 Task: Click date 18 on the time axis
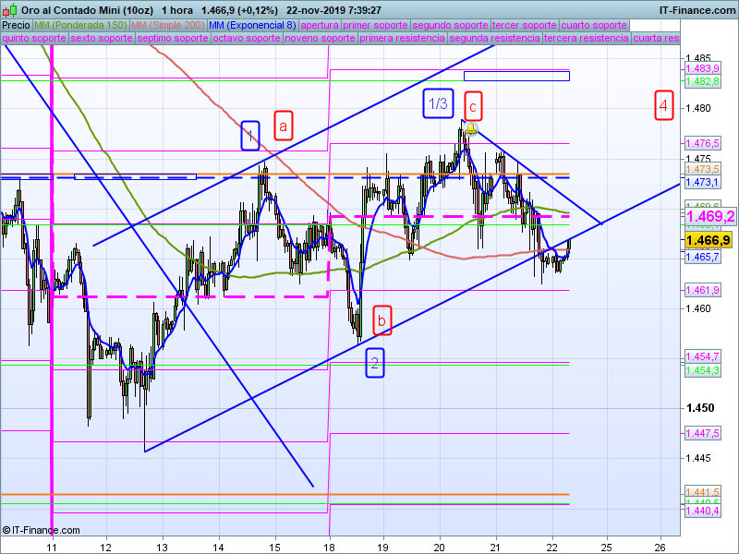pyautogui.click(x=330, y=548)
